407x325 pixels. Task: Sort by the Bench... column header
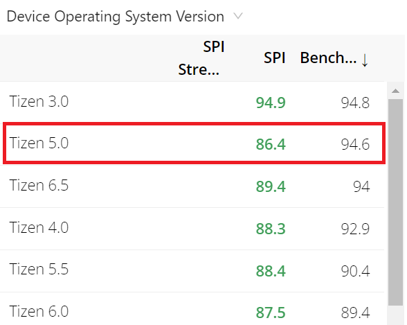(x=328, y=58)
